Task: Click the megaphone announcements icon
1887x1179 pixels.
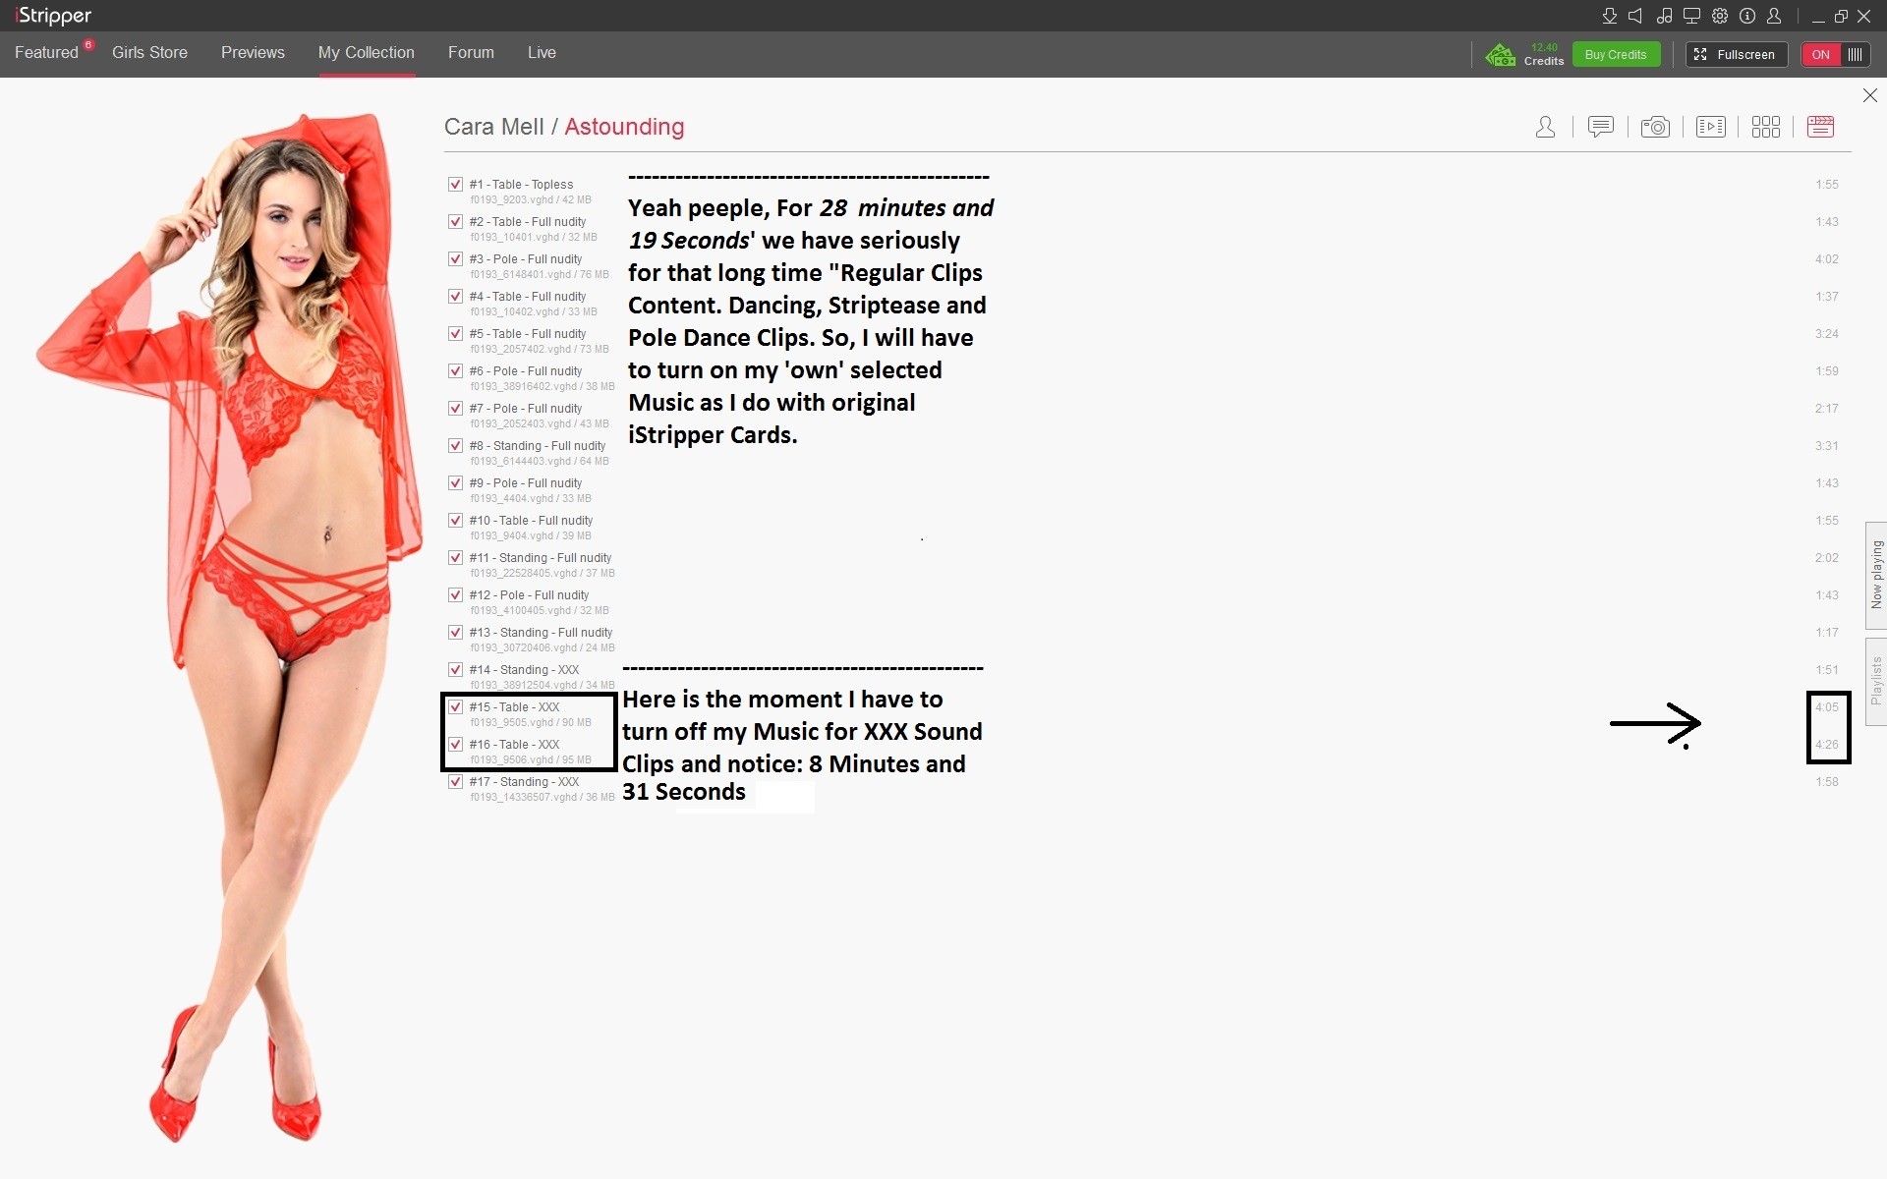Action: tap(1635, 16)
